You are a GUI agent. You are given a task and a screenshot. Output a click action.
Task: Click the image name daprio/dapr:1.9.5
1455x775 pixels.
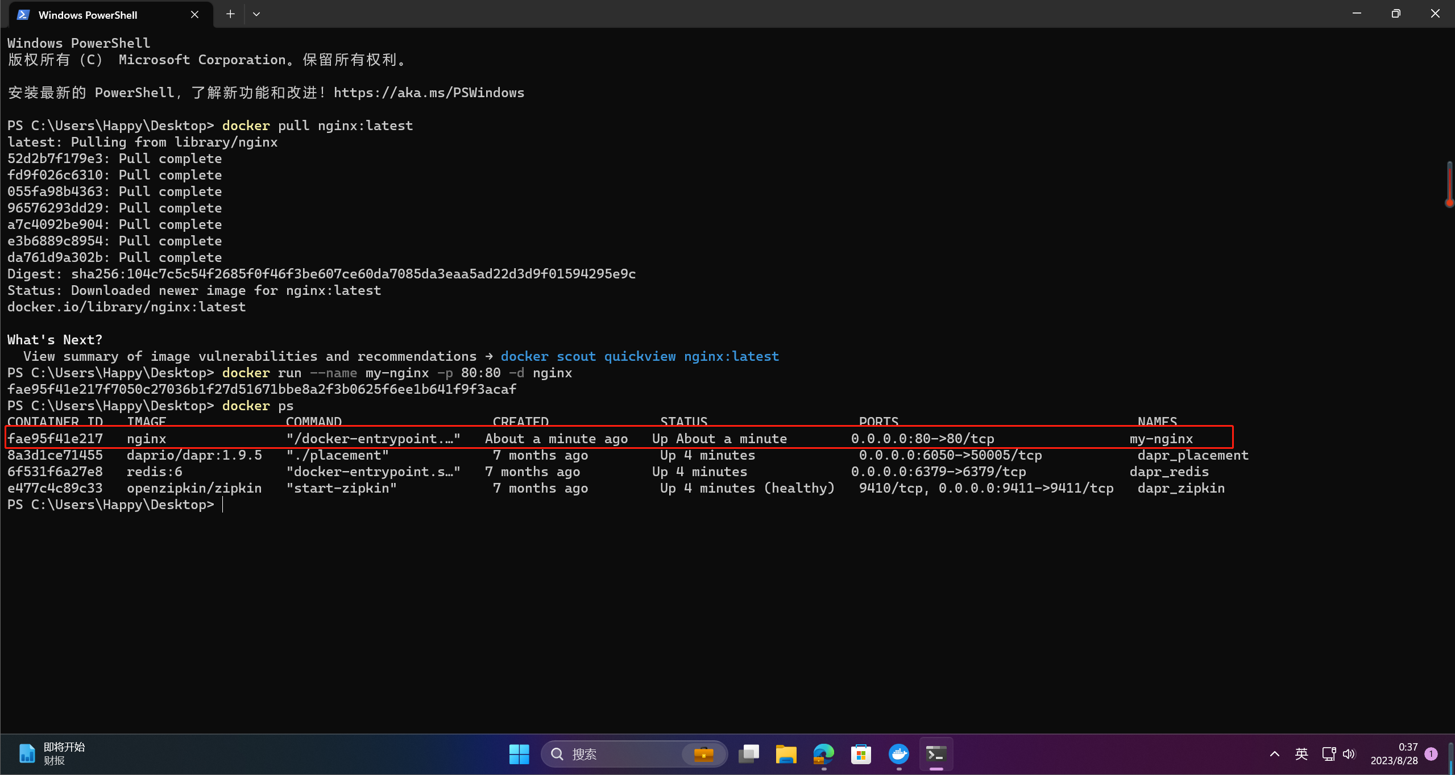coord(194,455)
